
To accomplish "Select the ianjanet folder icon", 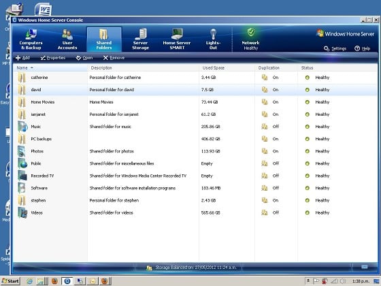I will 22,114.
